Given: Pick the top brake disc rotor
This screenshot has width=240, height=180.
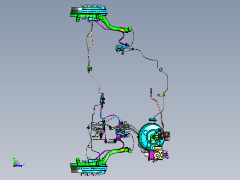Looking at the screenshot, I should tap(89, 12).
